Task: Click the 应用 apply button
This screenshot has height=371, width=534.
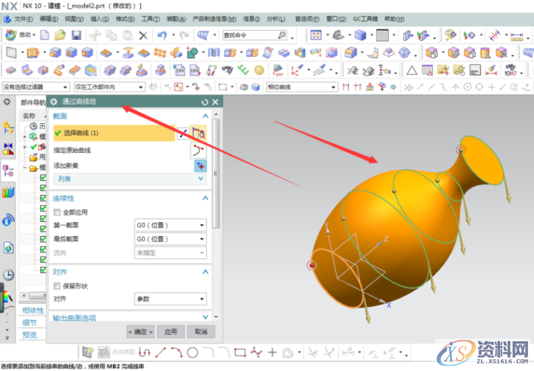Action: [x=171, y=332]
